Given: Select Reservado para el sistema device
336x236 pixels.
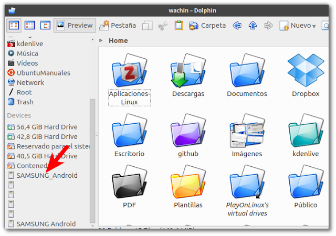Looking at the screenshot, I should coord(48,146).
